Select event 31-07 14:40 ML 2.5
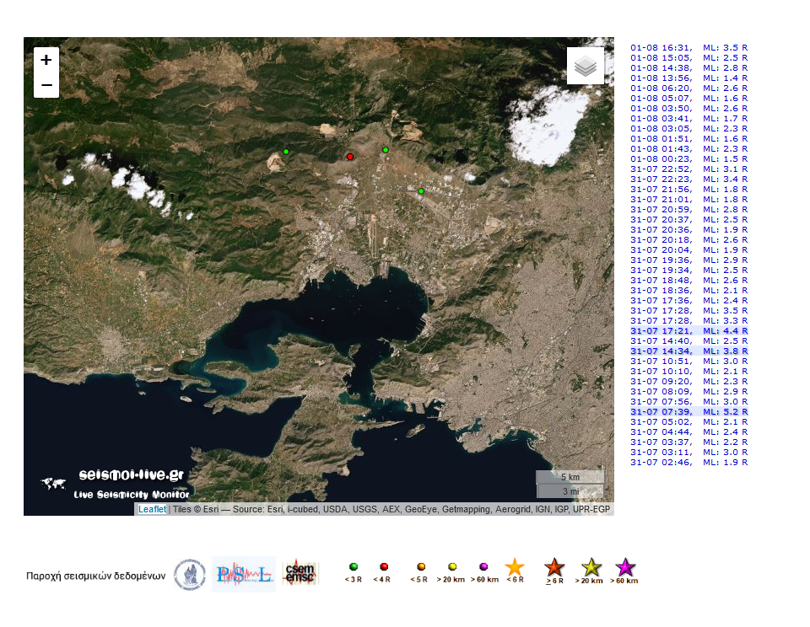The width and height of the screenshot is (810, 627). [x=689, y=341]
